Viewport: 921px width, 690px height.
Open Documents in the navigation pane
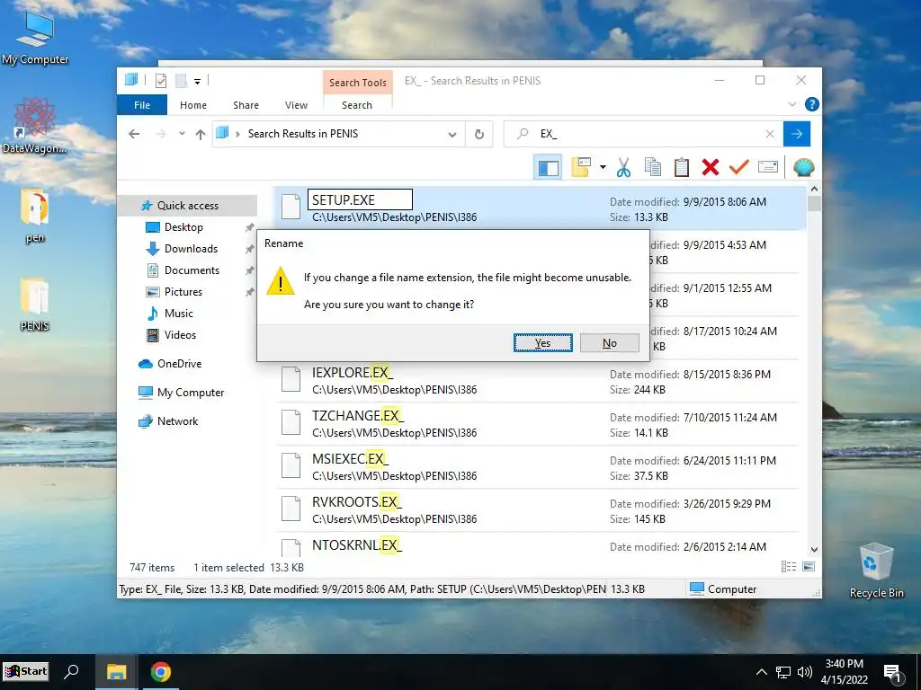point(192,270)
